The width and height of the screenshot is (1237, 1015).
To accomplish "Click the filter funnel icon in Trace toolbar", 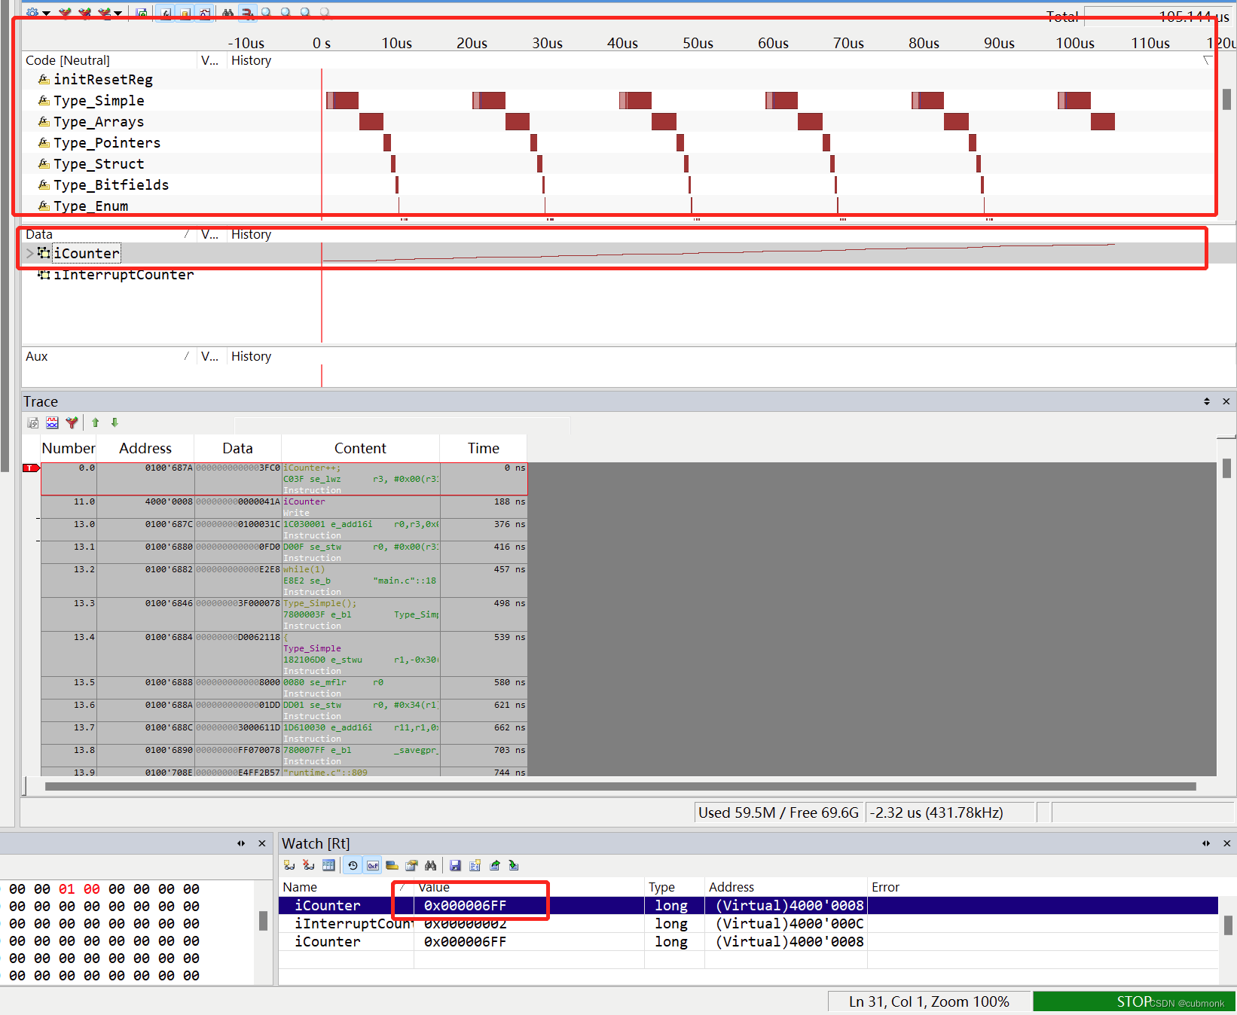I will pyautogui.click(x=72, y=423).
